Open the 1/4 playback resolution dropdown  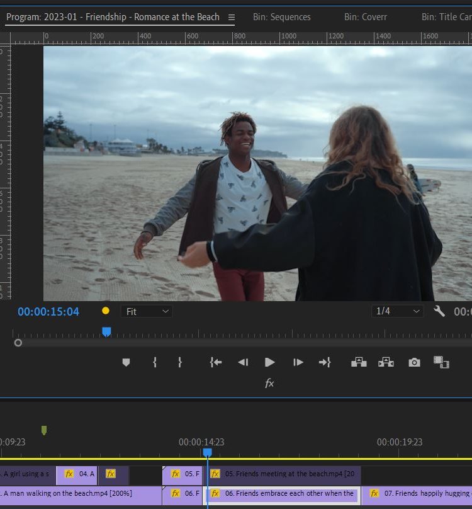(397, 311)
